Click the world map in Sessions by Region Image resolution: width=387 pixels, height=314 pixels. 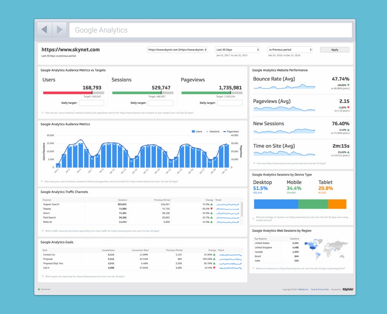[326, 249]
